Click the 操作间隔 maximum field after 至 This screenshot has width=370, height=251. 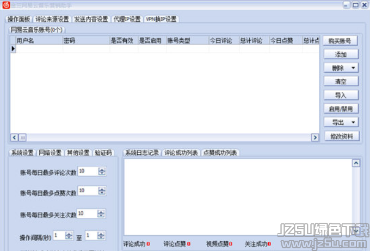click(x=91, y=235)
